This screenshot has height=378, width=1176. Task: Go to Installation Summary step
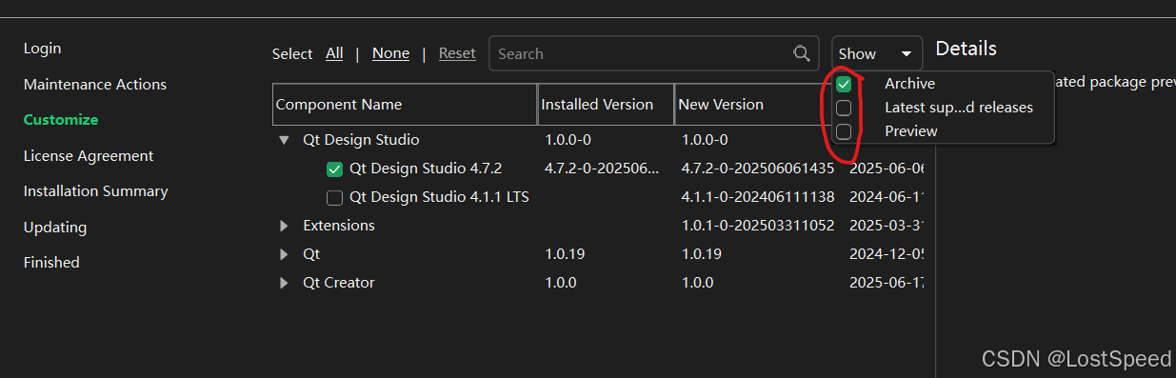point(95,191)
